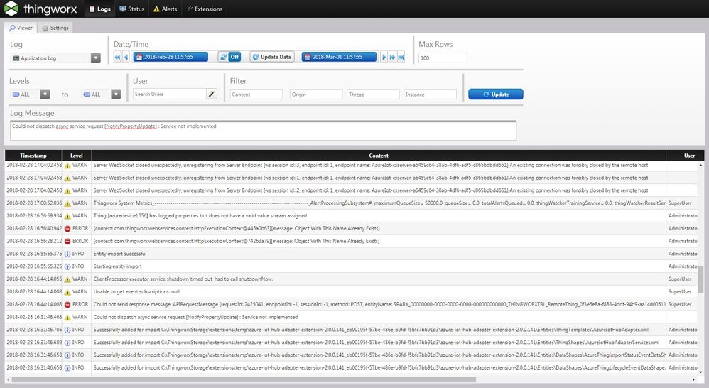Click the ThingWorx logo icon

coord(11,8)
